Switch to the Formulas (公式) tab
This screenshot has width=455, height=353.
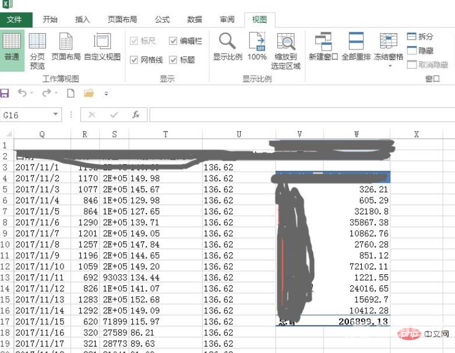click(162, 19)
